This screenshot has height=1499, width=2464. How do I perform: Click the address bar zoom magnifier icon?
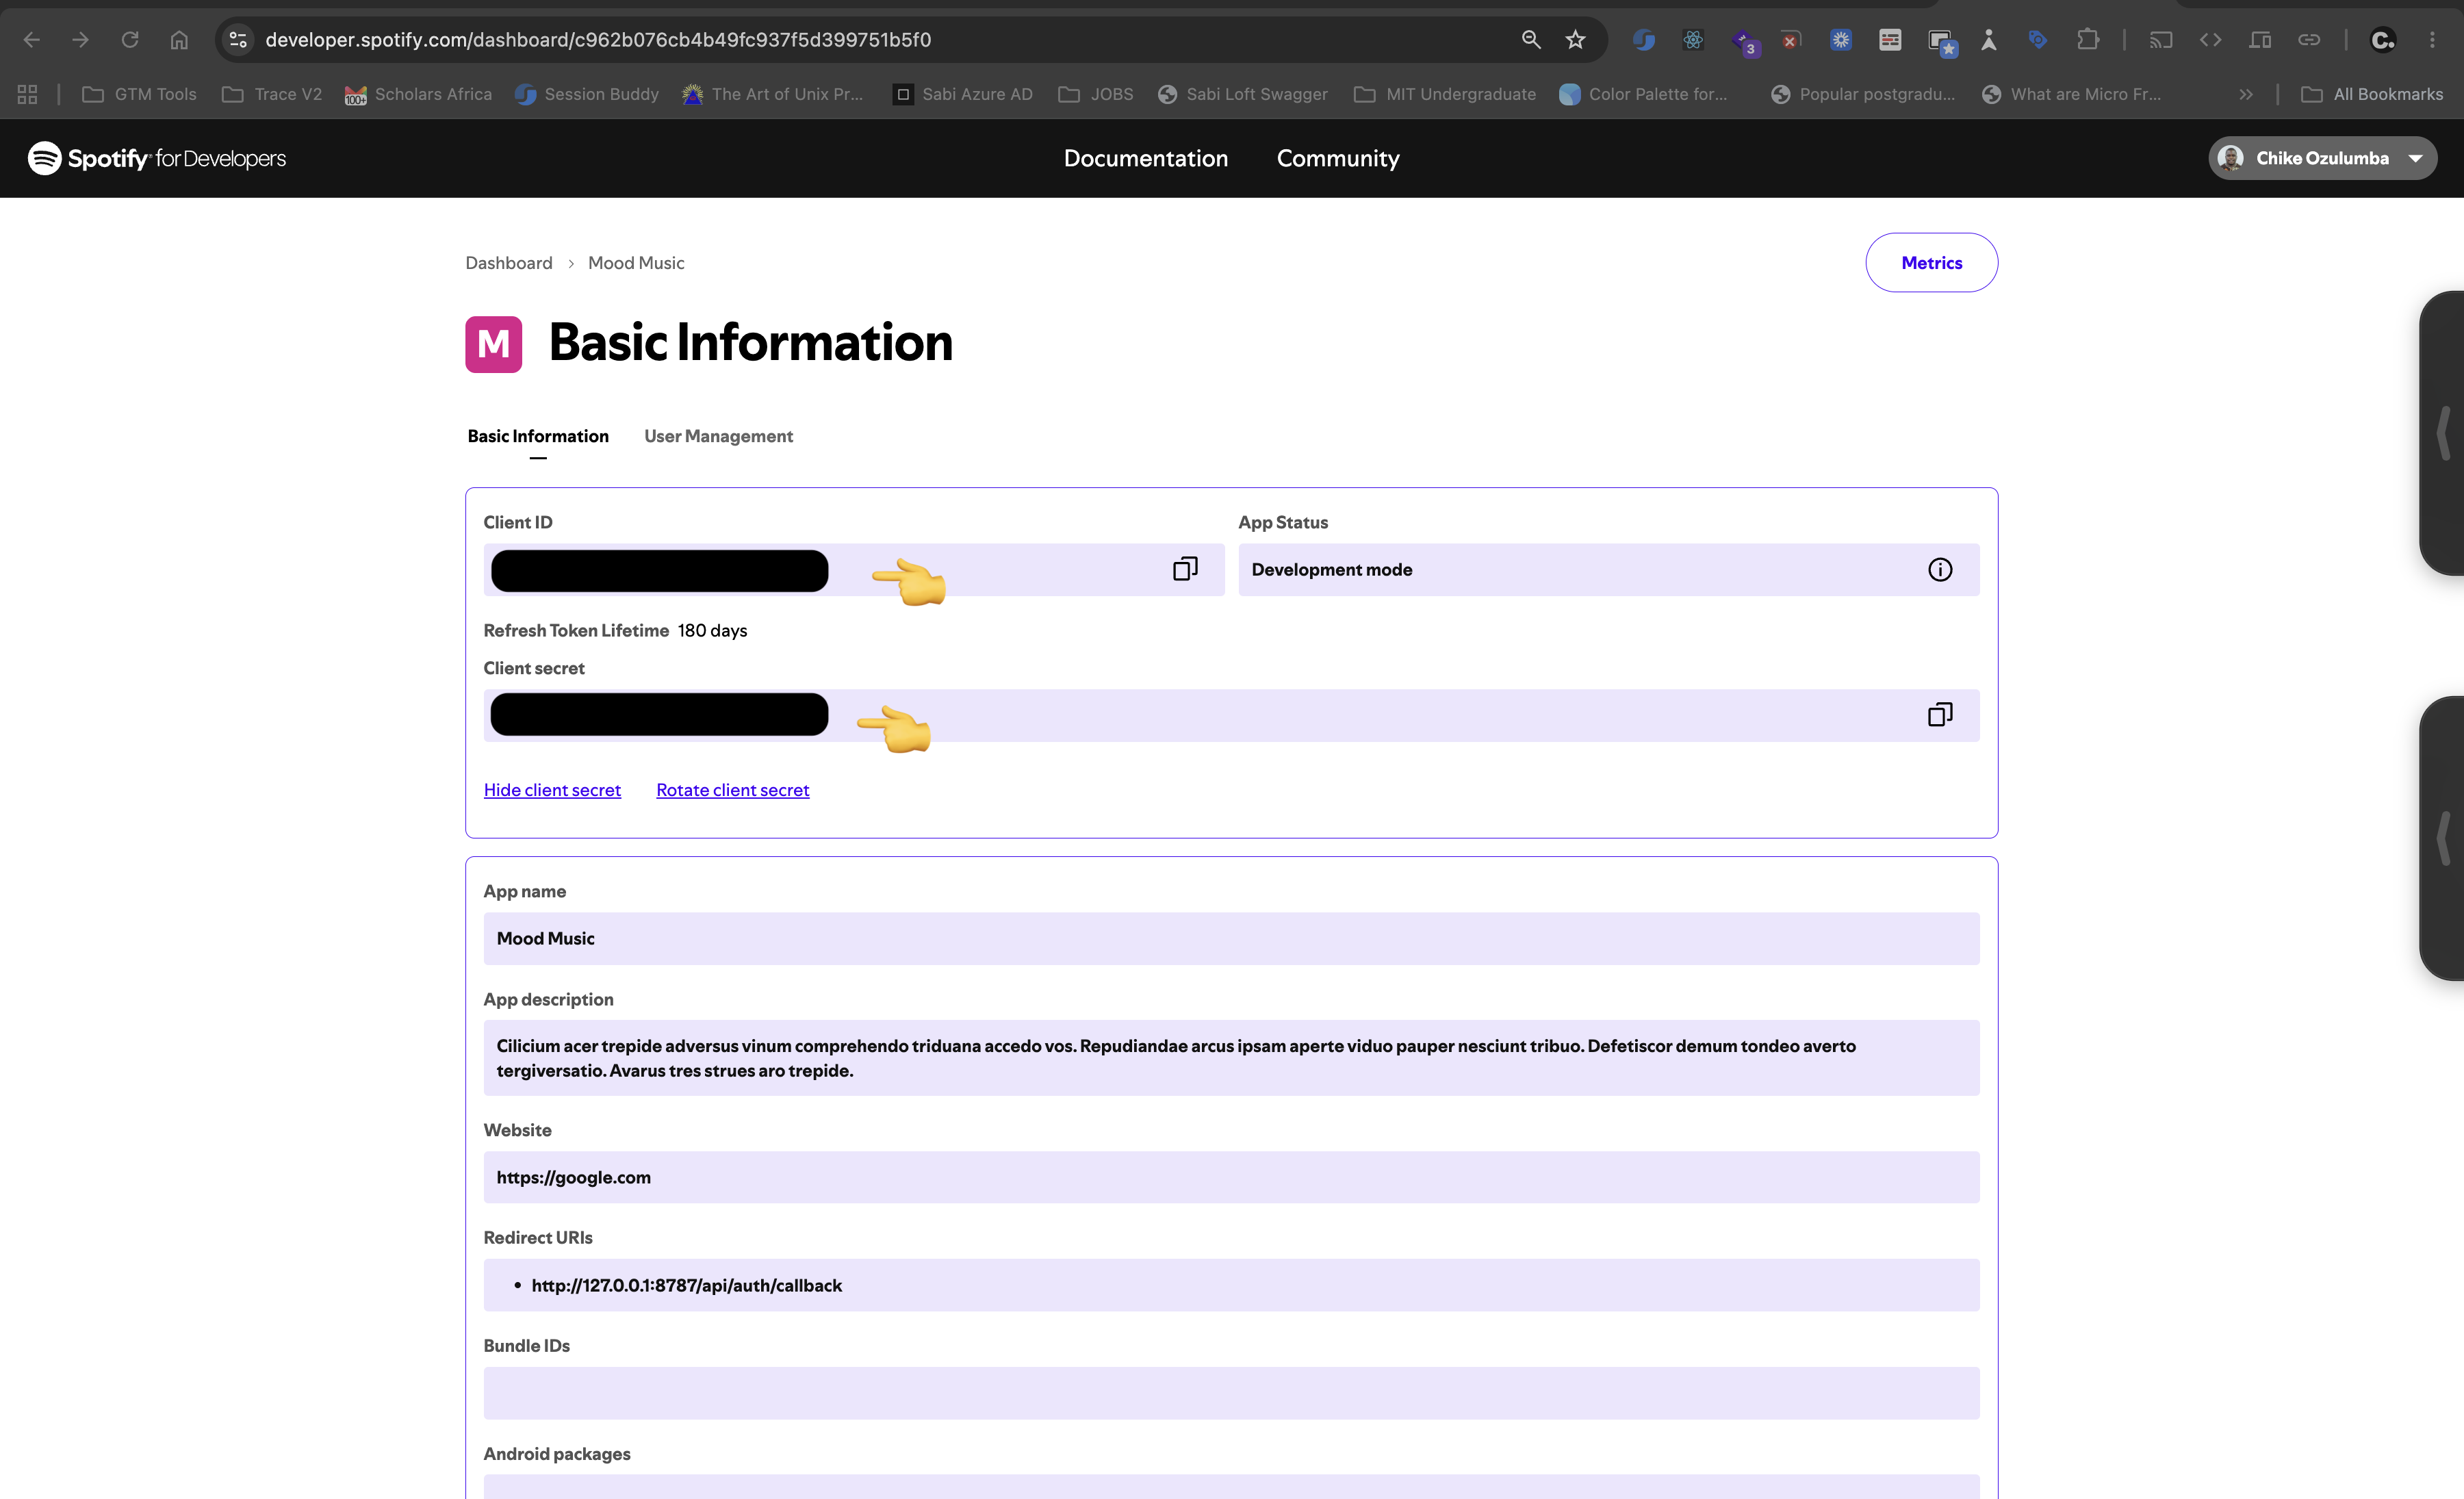1530,39
